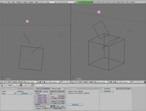
Task: Collapse the Fields and Deflection panel
Action: (x=2, y=89)
